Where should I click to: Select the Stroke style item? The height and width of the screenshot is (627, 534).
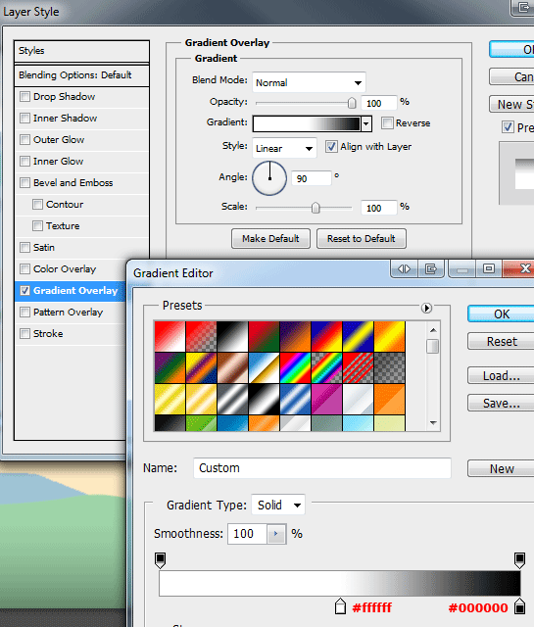(x=48, y=333)
